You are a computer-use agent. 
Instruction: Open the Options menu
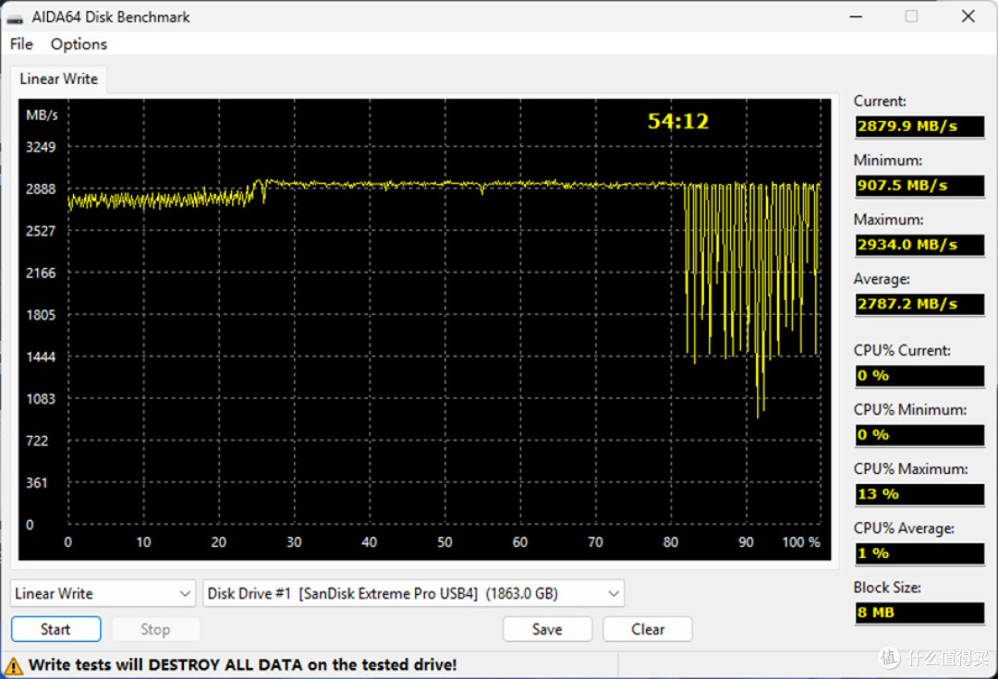tap(79, 44)
